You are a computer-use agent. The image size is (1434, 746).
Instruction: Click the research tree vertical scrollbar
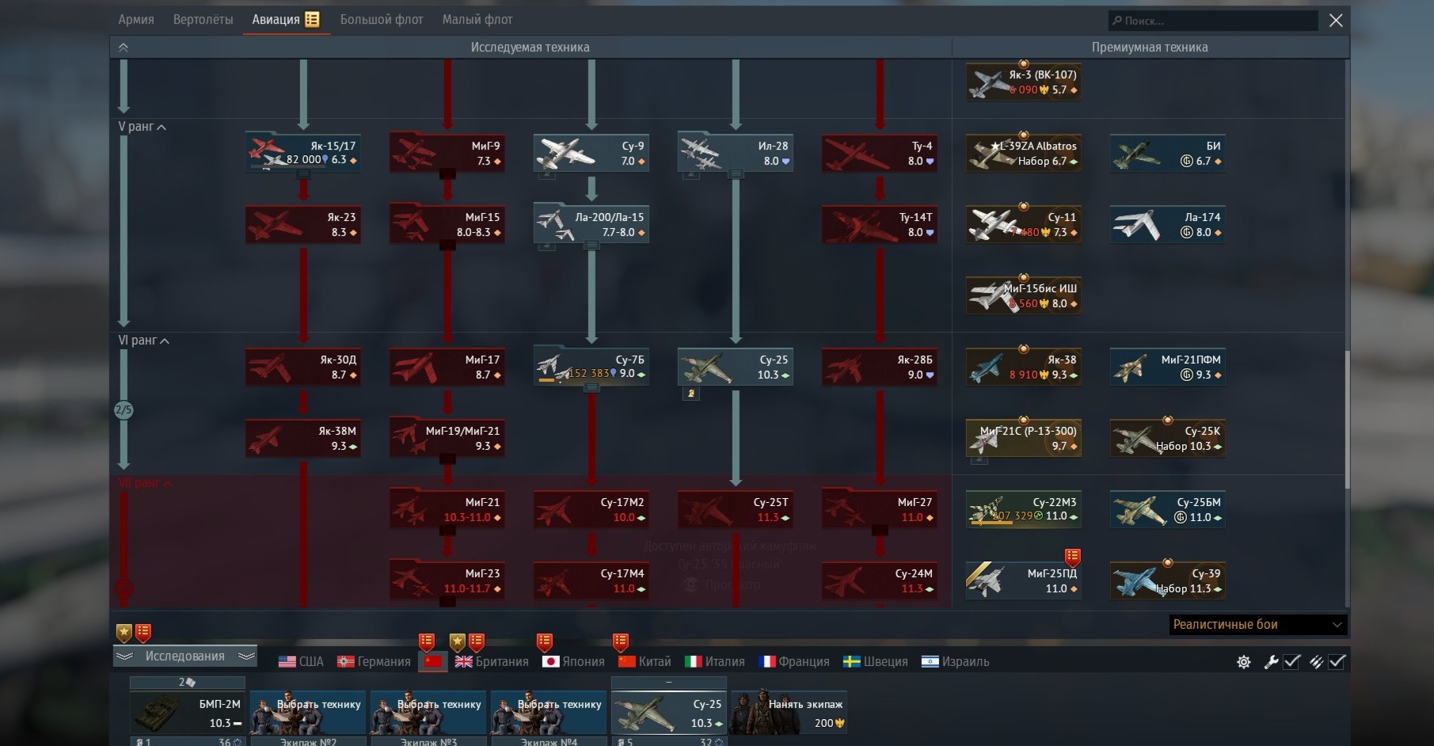pos(1347,420)
